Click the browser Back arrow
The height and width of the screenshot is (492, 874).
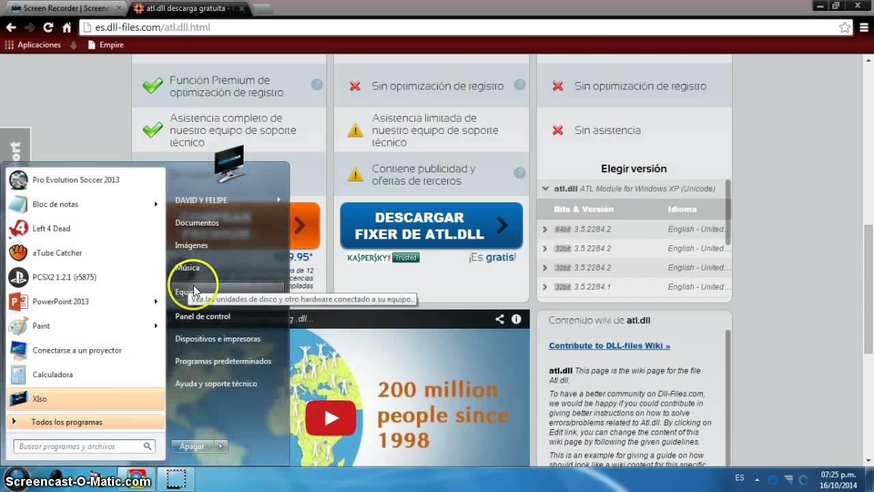pos(11,27)
